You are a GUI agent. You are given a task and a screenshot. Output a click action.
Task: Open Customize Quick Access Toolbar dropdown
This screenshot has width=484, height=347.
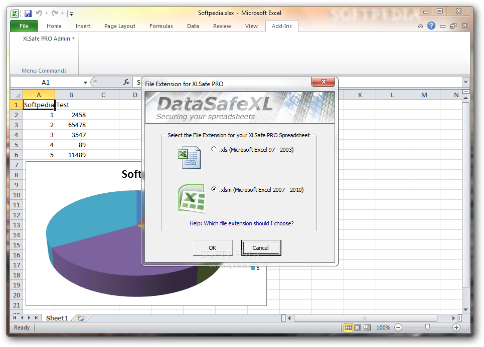[x=71, y=14]
